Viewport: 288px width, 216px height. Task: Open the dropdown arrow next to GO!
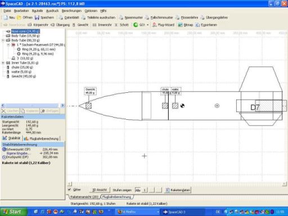[x=147, y=25]
